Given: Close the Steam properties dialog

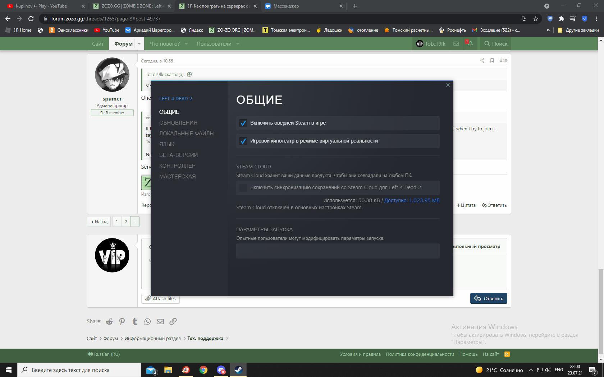Looking at the screenshot, I should tap(448, 85).
